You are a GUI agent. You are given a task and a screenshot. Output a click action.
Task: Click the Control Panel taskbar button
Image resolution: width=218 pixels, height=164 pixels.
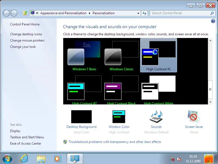coord(75,159)
